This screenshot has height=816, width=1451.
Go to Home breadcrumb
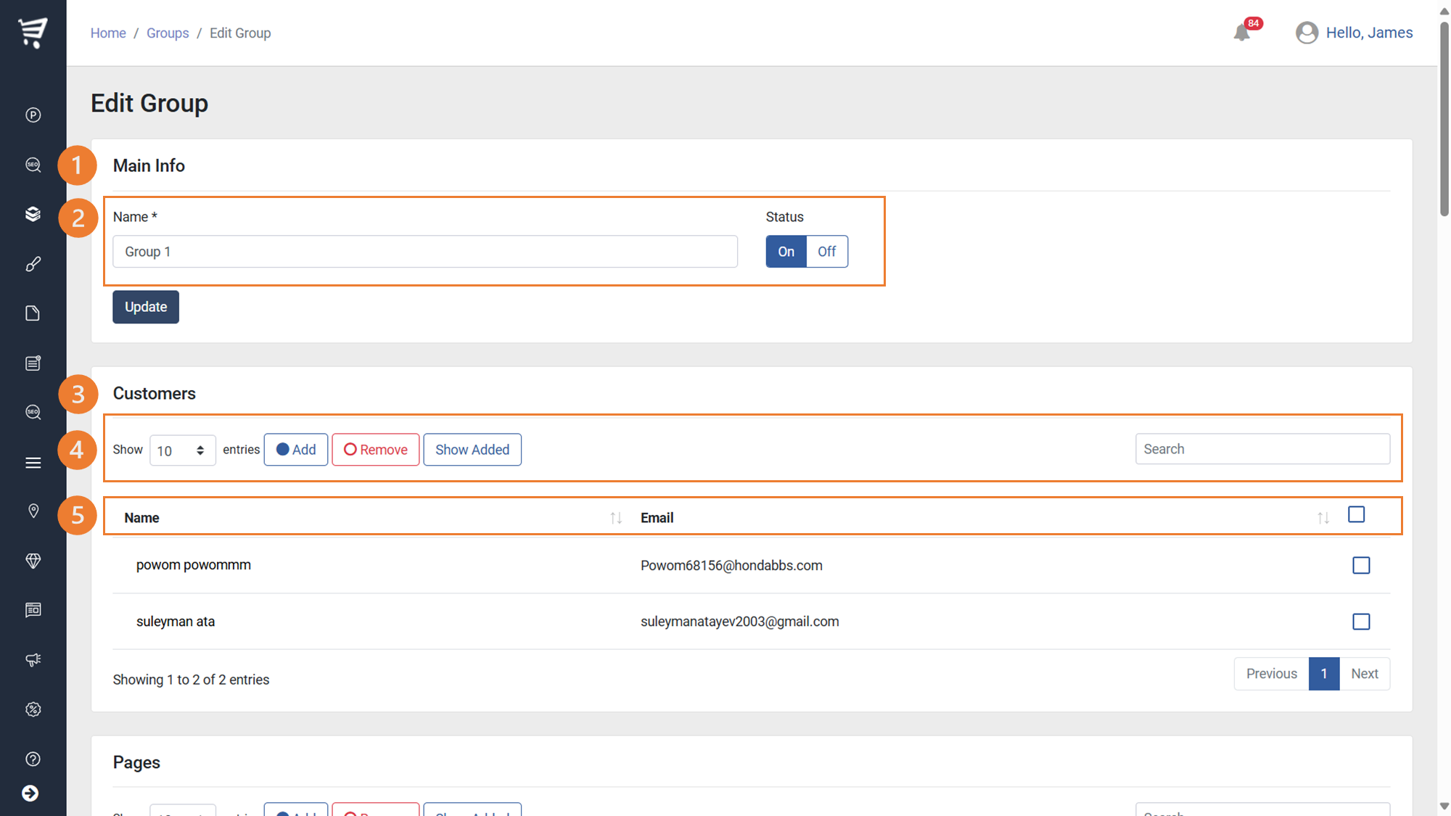pyautogui.click(x=108, y=33)
